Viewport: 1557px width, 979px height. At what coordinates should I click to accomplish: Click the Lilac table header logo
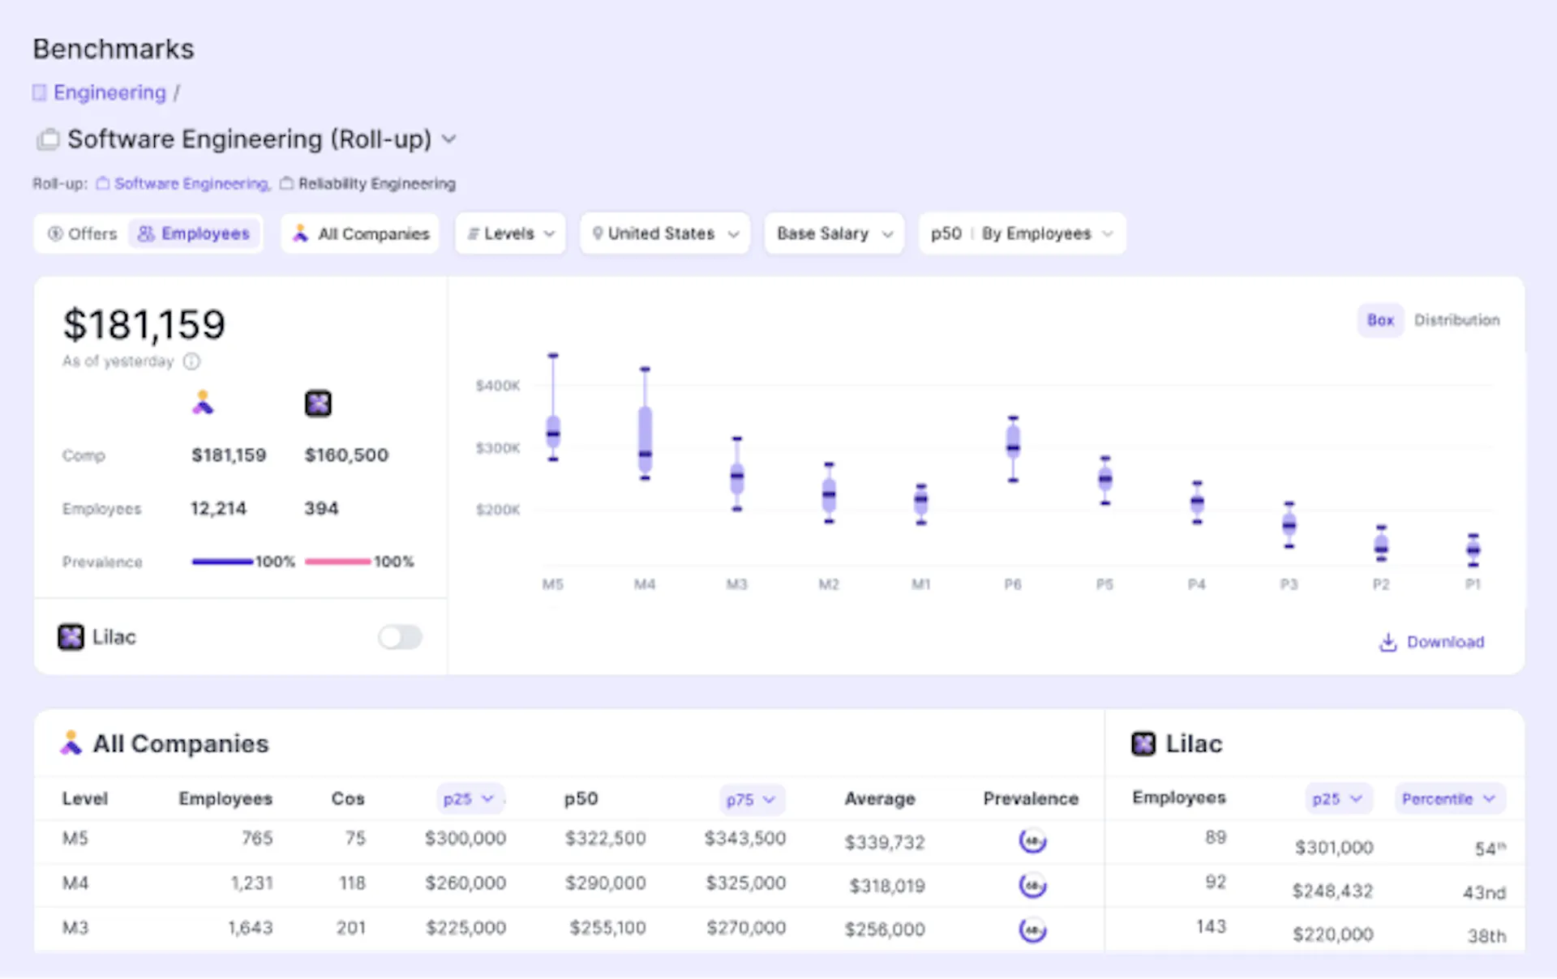(1143, 743)
